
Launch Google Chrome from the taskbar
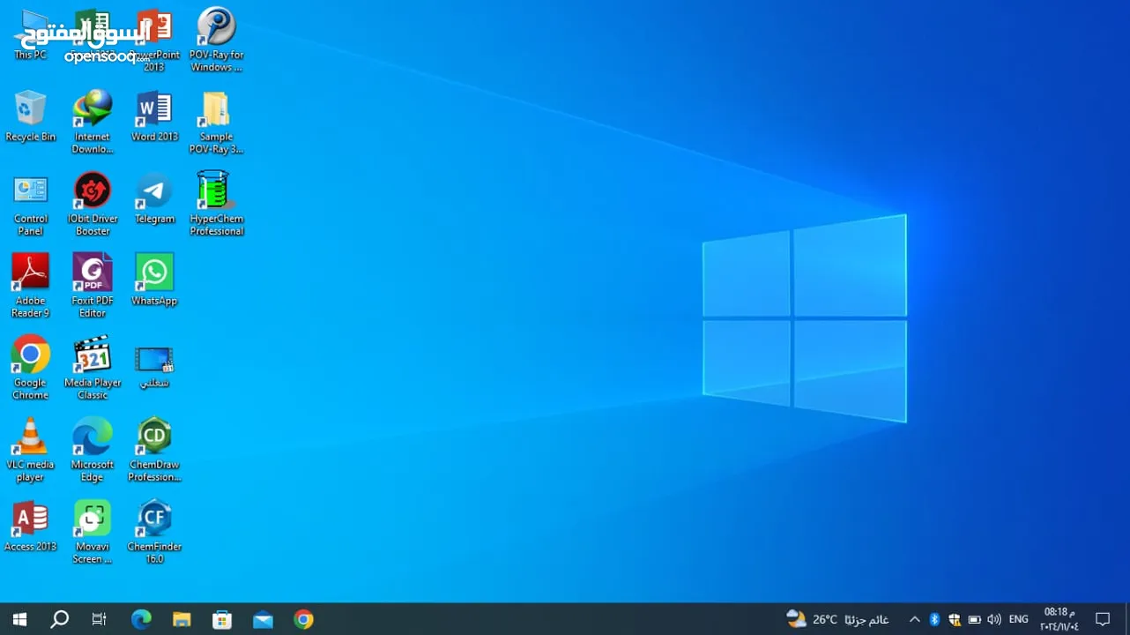[303, 619]
